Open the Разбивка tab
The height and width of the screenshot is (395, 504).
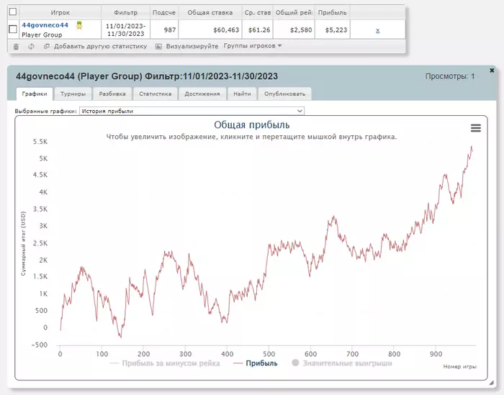tap(112, 94)
